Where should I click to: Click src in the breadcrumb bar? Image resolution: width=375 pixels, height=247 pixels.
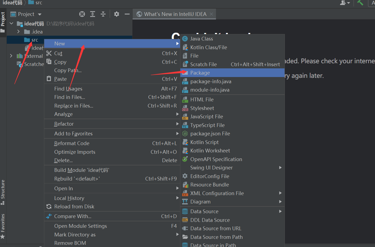pyautogui.click(x=35, y=3)
